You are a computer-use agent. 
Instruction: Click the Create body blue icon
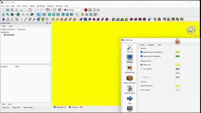tap(3, 19)
